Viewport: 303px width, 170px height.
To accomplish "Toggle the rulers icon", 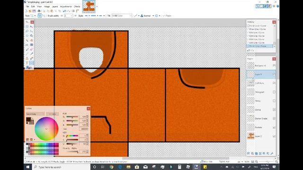I will [78, 11].
